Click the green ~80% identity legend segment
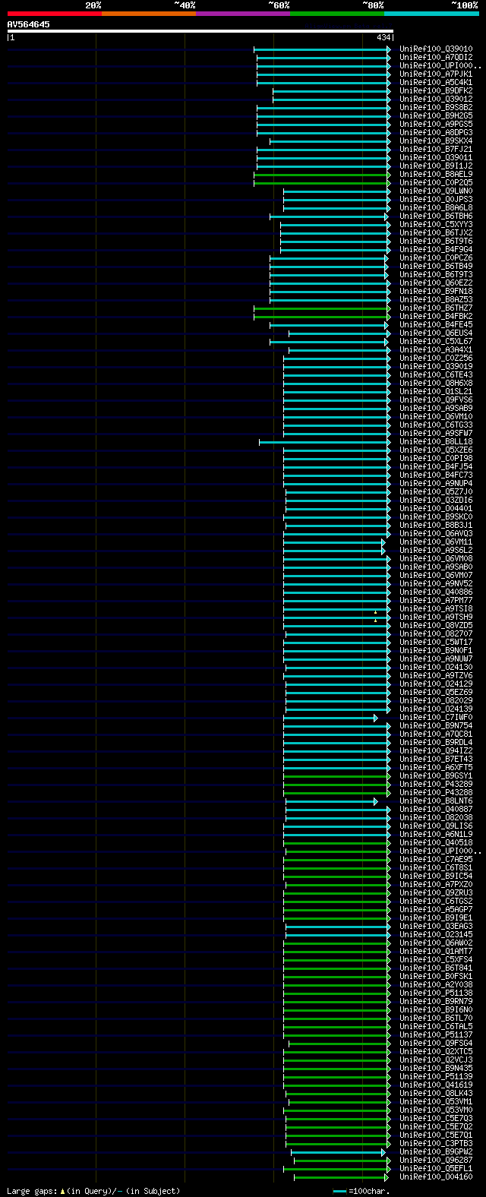 coord(337,14)
